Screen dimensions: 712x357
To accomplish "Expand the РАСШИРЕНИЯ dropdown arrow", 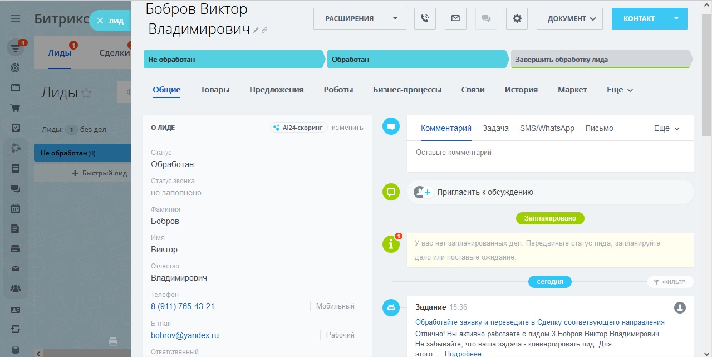I will click(396, 18).
